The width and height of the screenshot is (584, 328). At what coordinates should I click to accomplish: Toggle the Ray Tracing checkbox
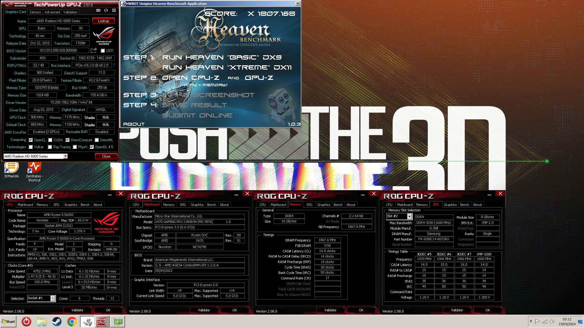tap(50, 147)
